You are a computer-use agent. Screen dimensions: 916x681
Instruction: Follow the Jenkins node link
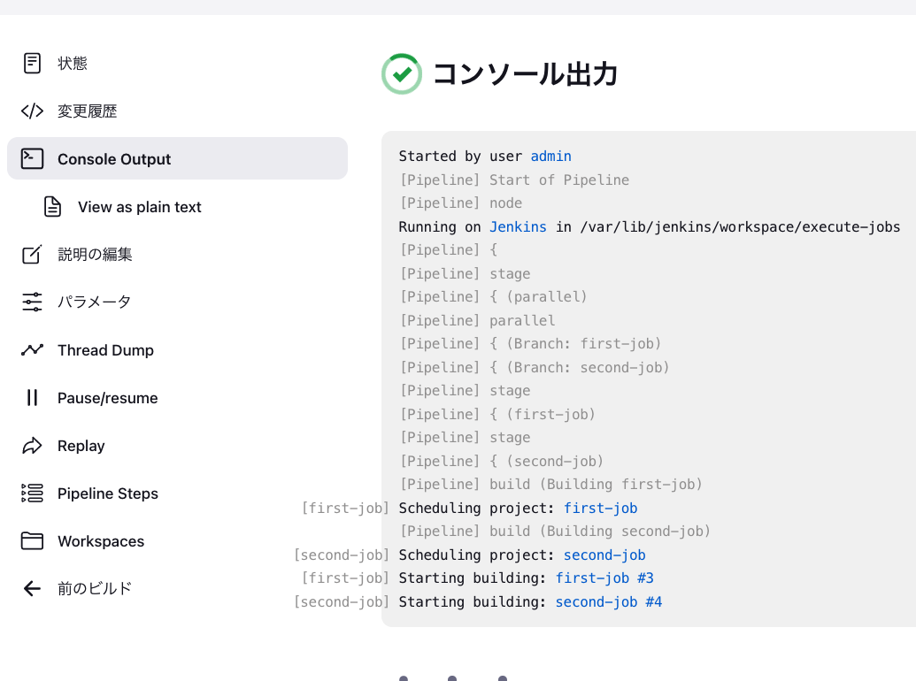coord(518,226)
